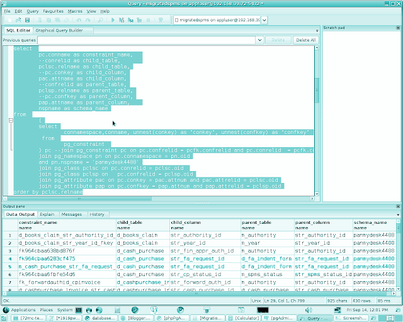This screenshot has width=403, height=322.
Task: Click the Execute pgScript toolbar icon
Action: [x=122, y=20]
